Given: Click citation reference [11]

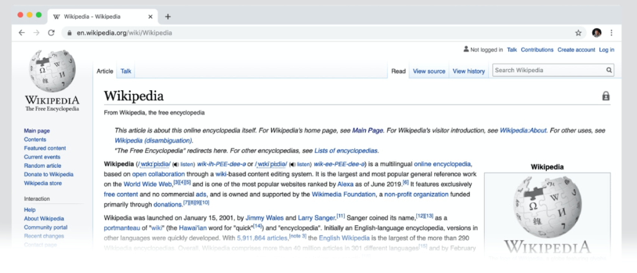Looking at the screenshot, I should [341, 216].
